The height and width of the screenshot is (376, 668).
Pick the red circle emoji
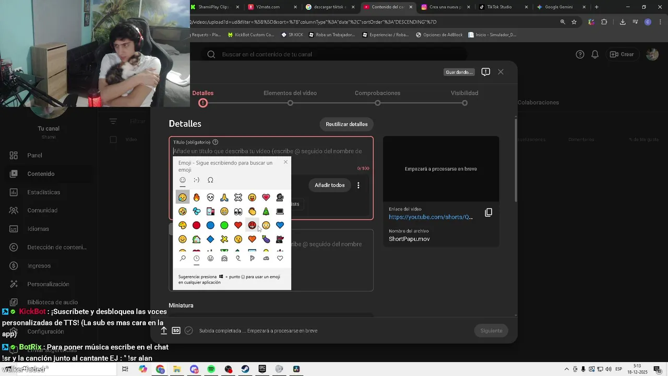(196, 225)
